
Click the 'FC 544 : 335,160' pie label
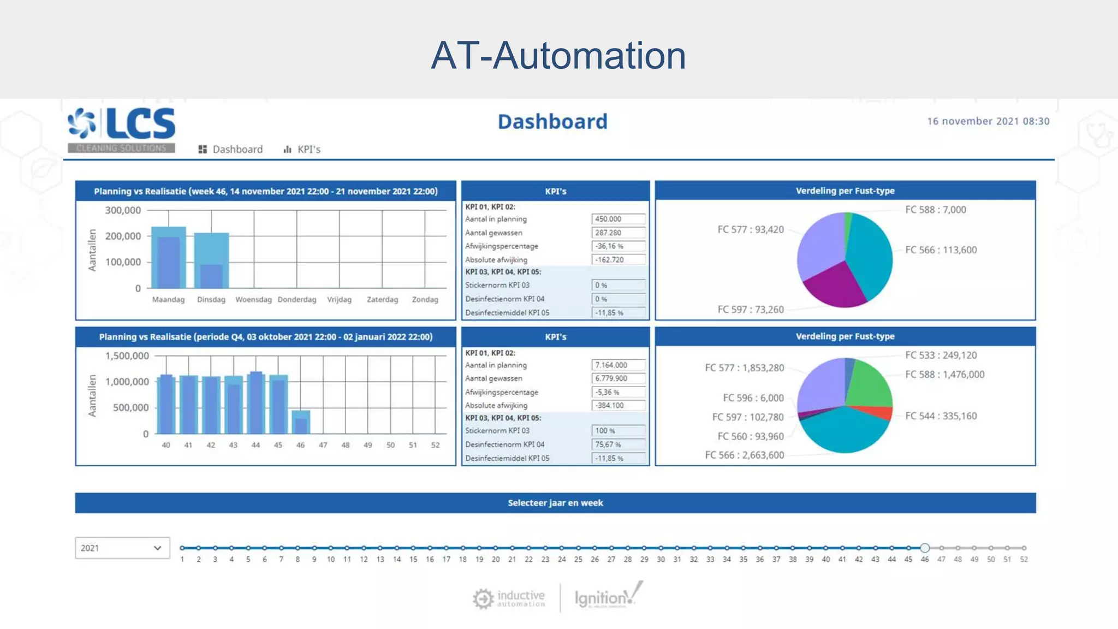[x=941, y=416]
